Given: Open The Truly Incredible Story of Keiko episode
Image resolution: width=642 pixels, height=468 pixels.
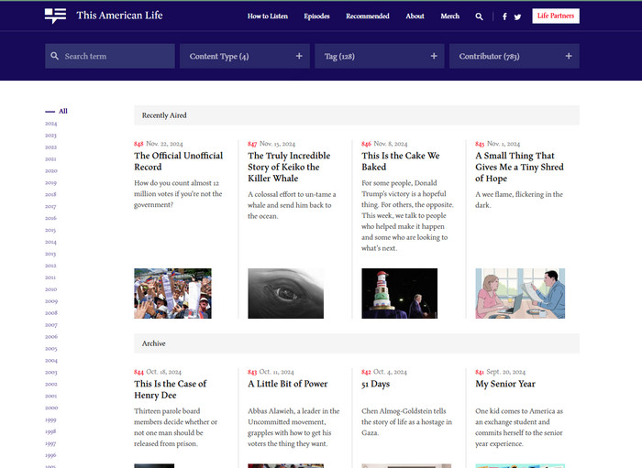Looking at the screenshot, I should 289,167.
